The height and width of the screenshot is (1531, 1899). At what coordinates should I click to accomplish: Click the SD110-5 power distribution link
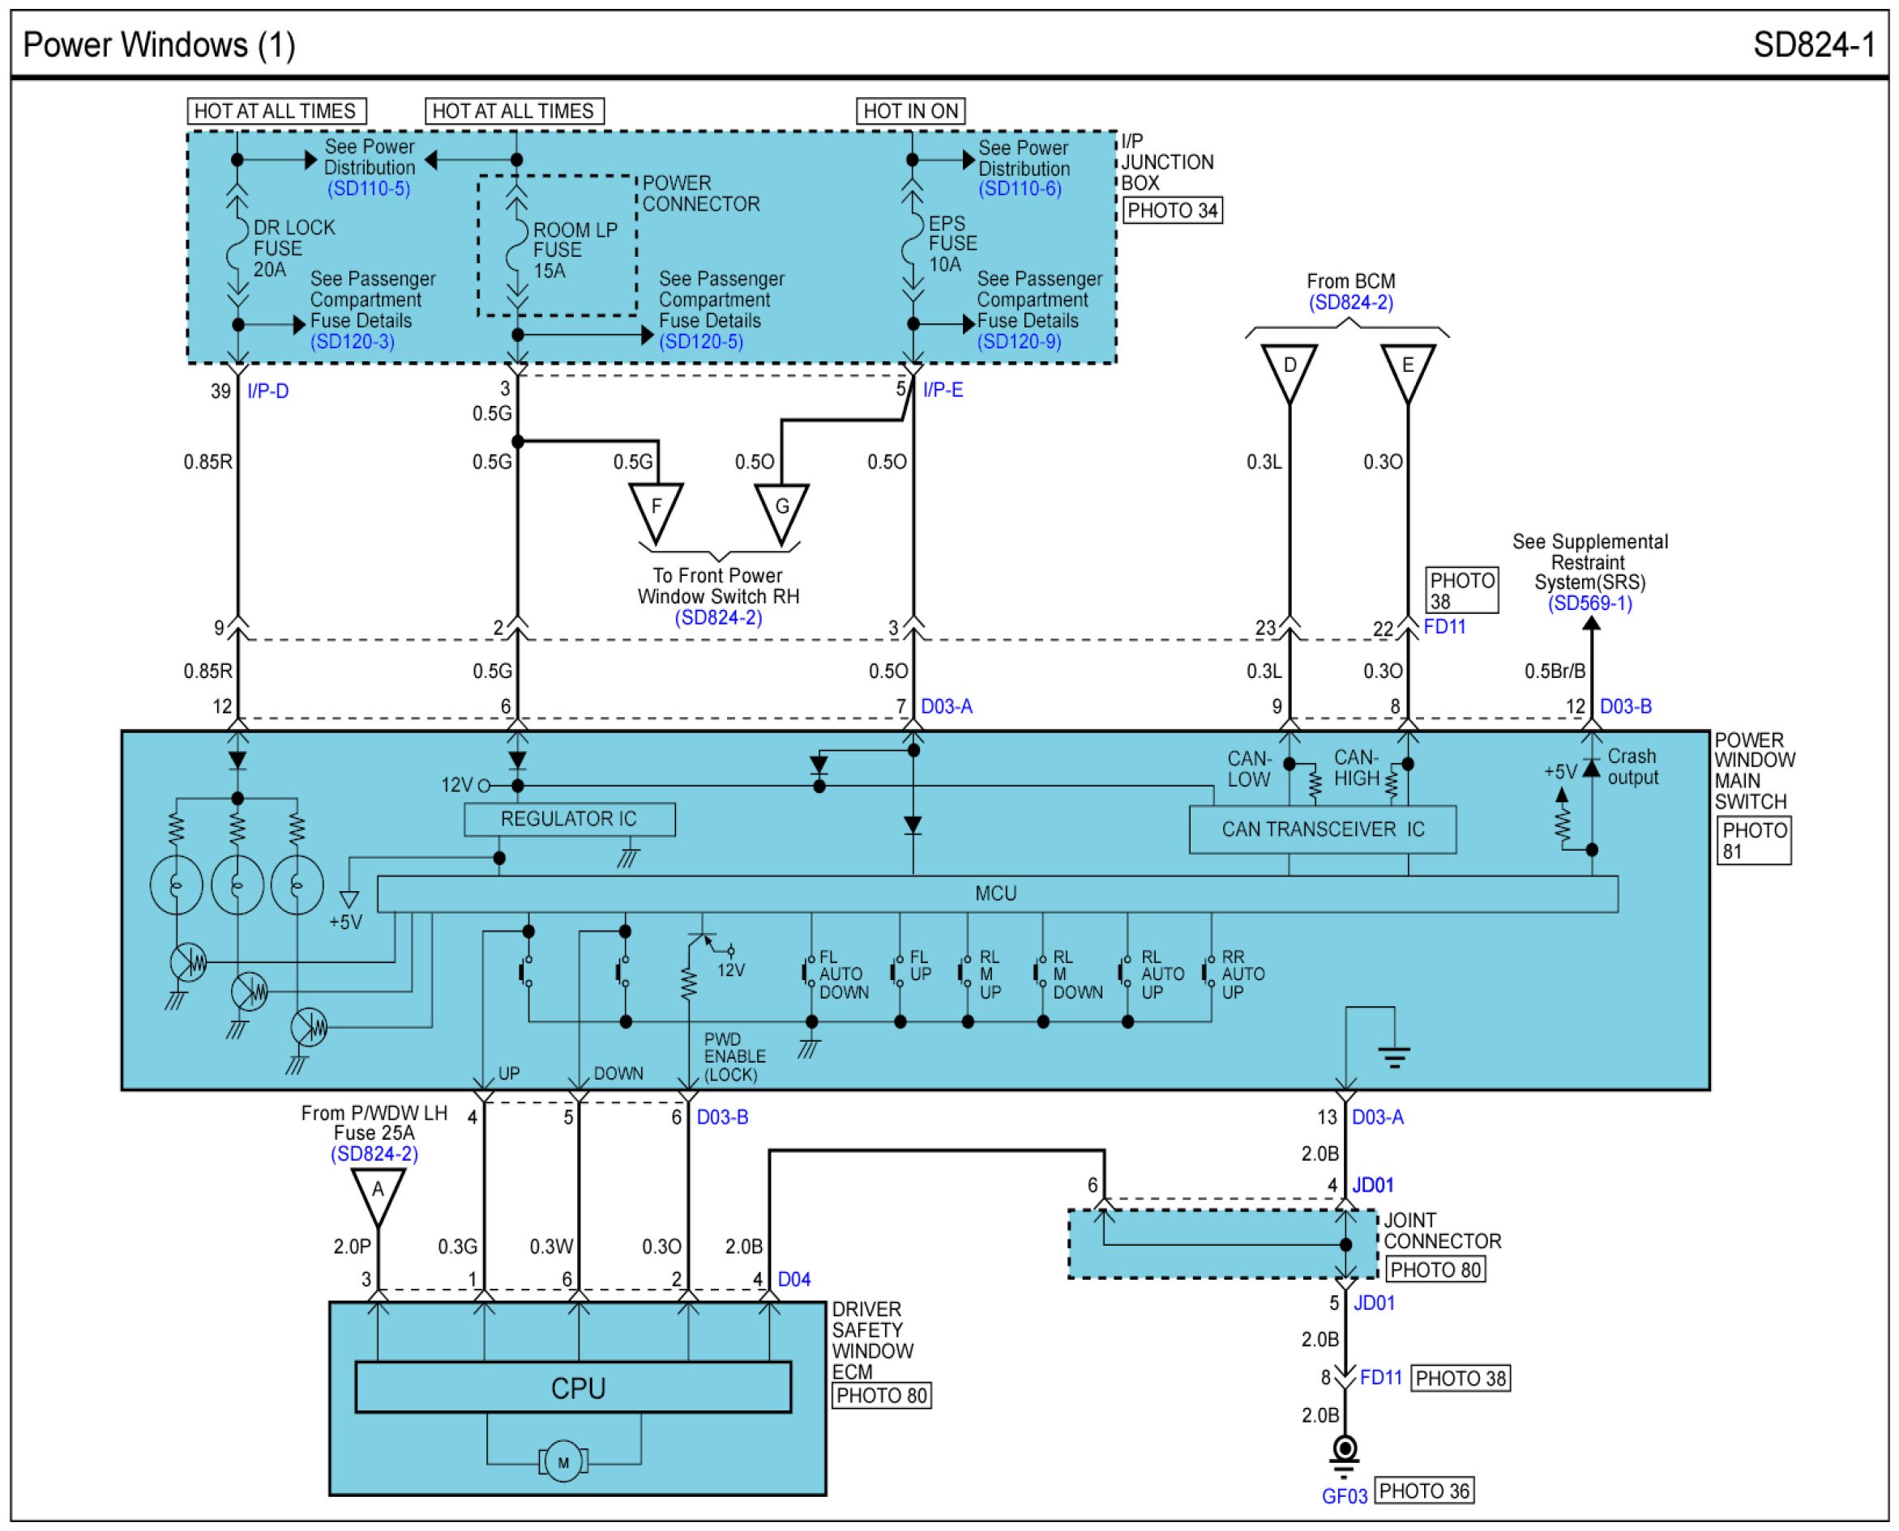(368, 189)
